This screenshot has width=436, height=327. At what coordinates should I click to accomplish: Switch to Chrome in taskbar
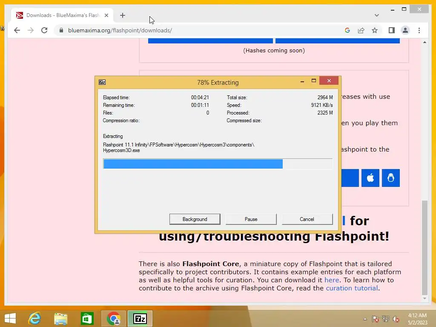pos(113,318)
